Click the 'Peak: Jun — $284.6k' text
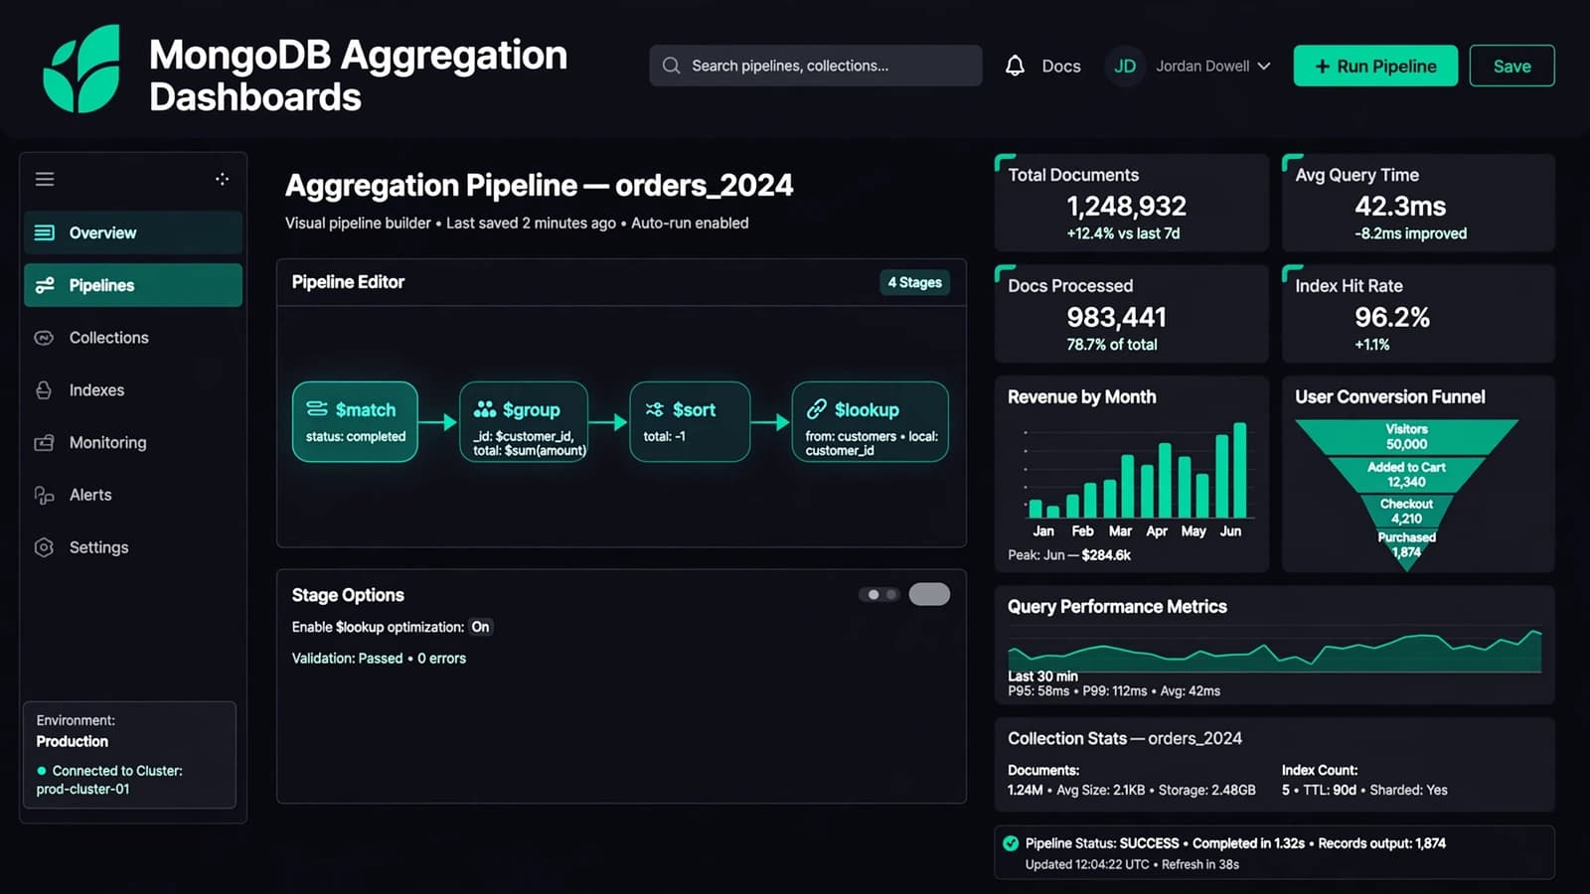This screenshot has height=894, width=1590. pyautogui.click(x=1069, y=555)
